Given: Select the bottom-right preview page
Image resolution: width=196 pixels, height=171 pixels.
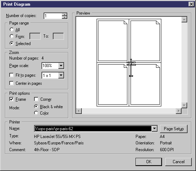Looking at the screenshot, I should [145, 84].
